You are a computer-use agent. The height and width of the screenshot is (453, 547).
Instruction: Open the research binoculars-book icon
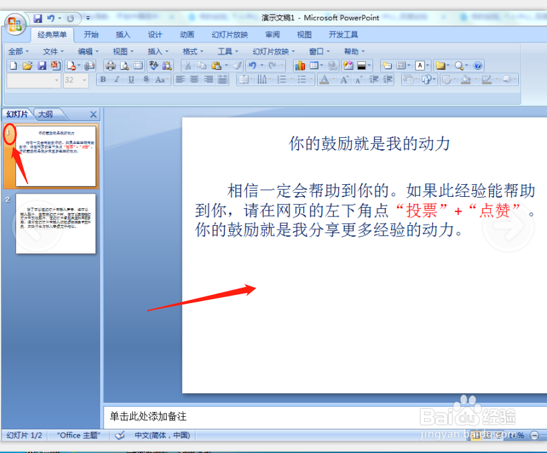tap(167, 66)
